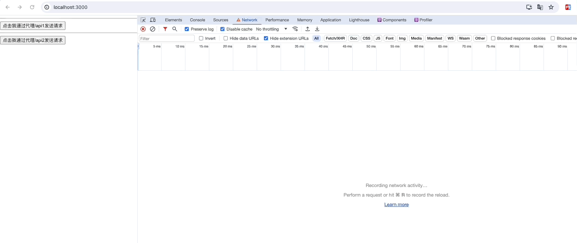This screenshot has height=243, width=577.
Task: Filter by Fetch/XHR requests
Action: (335, 38)
